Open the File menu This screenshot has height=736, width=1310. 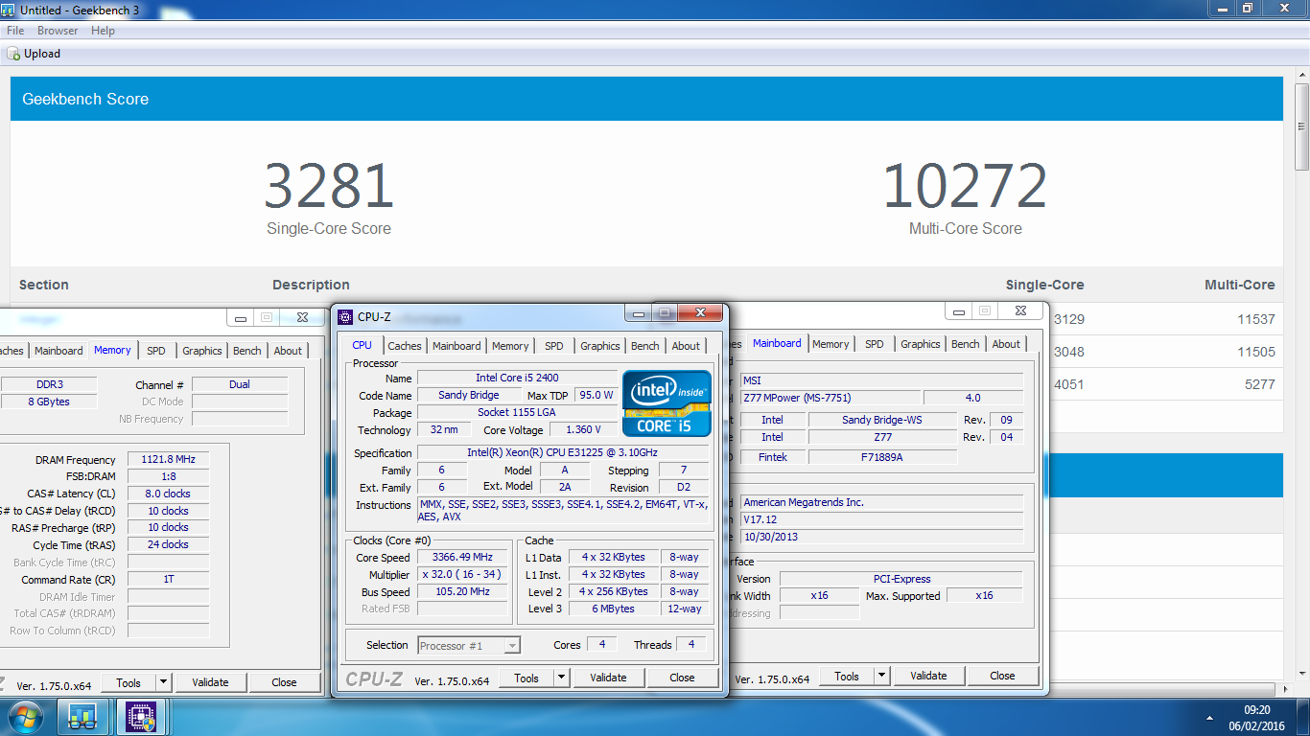15,31
